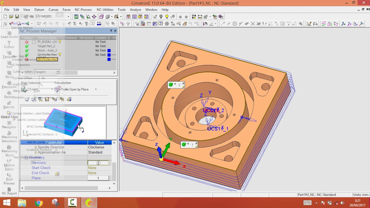Image resolution: width=370 pixels, height=208 pixels.
Task: Open the Windows Start button
Action: [7, 203]
